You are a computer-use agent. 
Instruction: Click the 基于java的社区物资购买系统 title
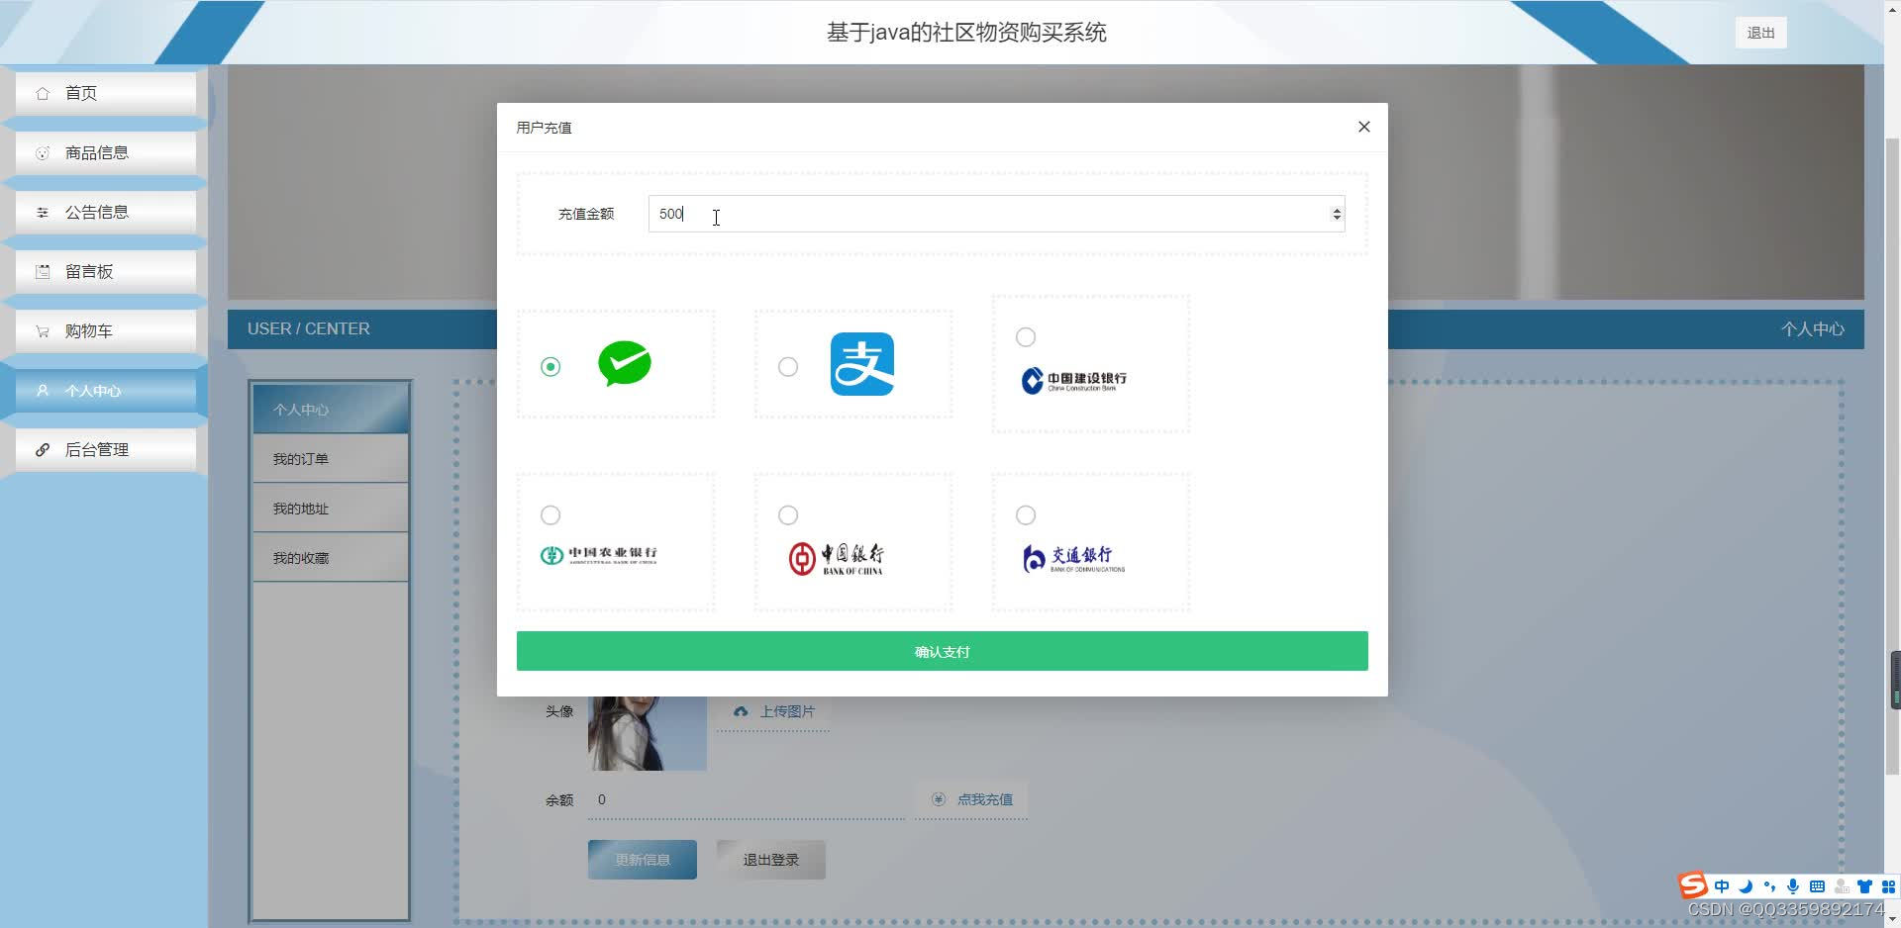click(966, 33)
